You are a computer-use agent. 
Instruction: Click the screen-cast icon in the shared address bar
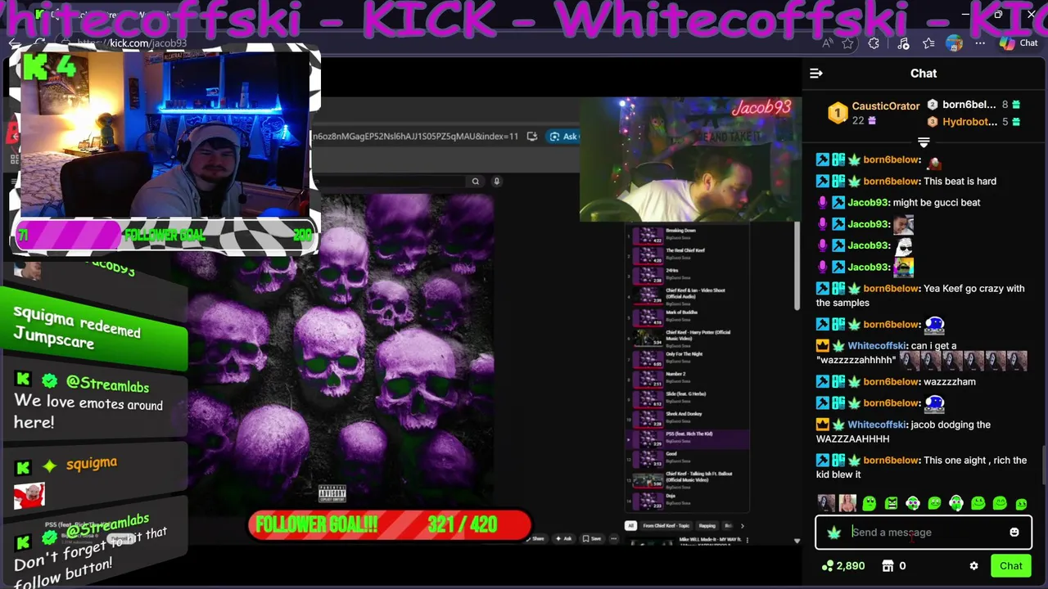(532, 137)
